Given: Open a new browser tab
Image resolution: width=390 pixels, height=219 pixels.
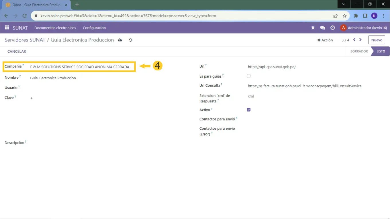Looking at the screenshot, I should point(77,5).
